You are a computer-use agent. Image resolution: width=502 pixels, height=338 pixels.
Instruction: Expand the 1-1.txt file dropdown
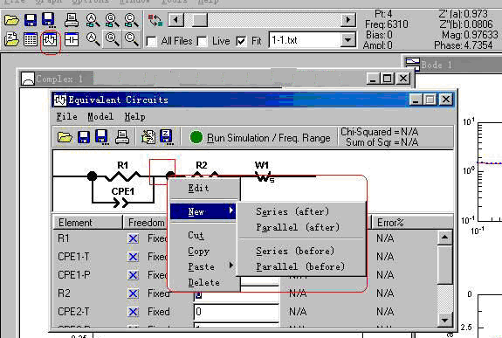(x=348, y=40)
